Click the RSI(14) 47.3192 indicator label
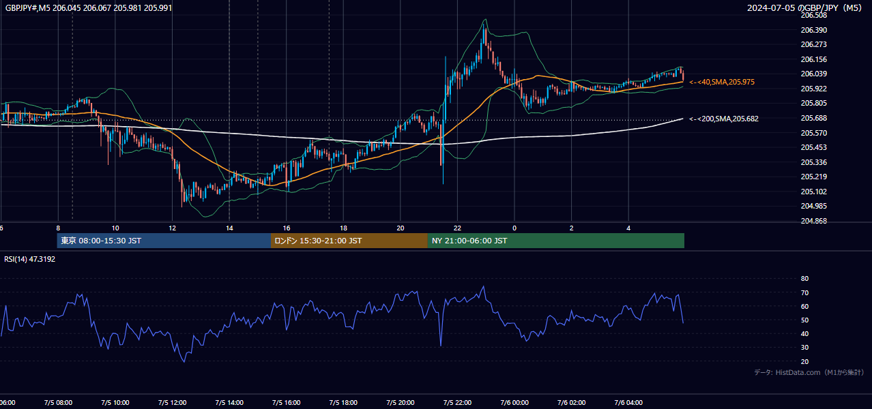 click(30, 259)
